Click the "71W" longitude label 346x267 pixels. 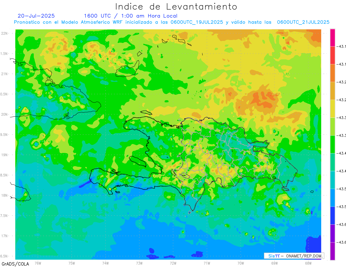pyautogui.click(x=207, y=263)
